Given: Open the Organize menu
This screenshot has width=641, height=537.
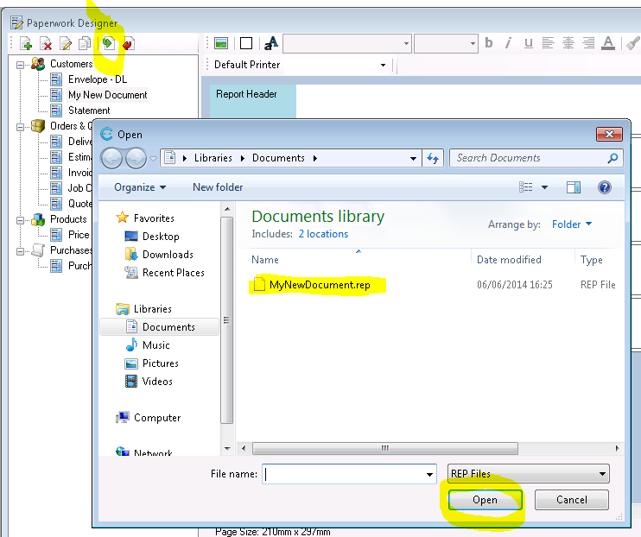Looking at the screenshot, I should (x=139, y=187).
